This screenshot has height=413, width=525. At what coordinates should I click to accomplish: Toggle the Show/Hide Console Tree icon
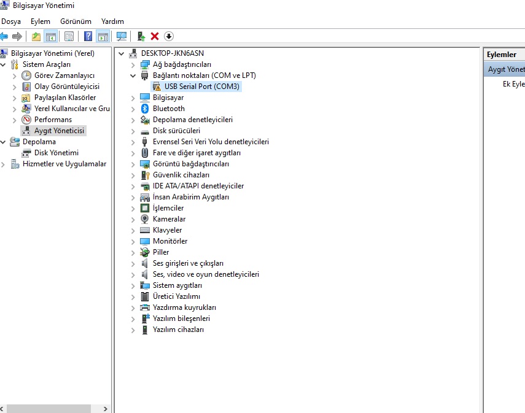(x=50, y=36)
